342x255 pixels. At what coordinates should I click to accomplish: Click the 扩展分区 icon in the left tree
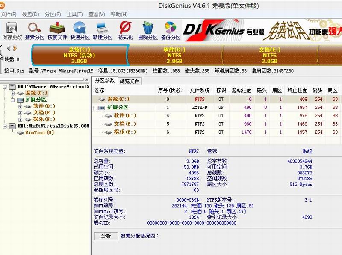[x=20, y=100]
